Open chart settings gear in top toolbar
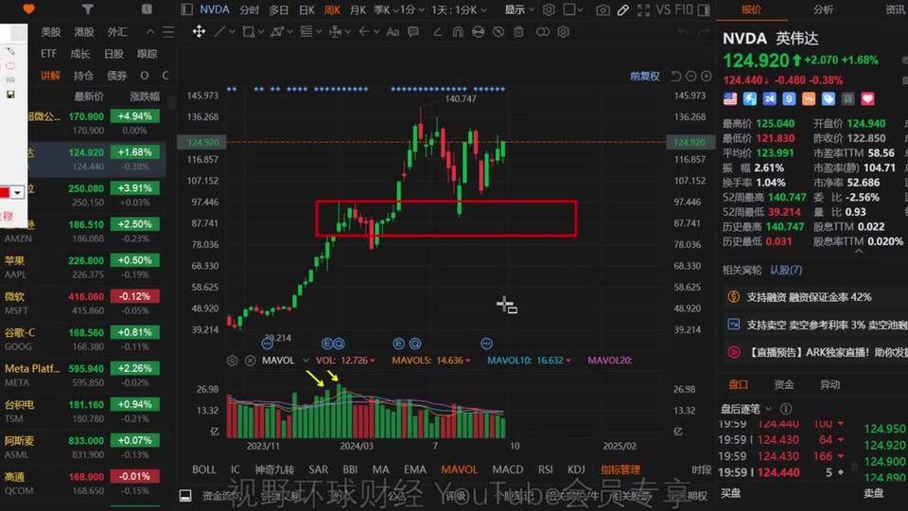908x511 pixels. pos(549,9)
